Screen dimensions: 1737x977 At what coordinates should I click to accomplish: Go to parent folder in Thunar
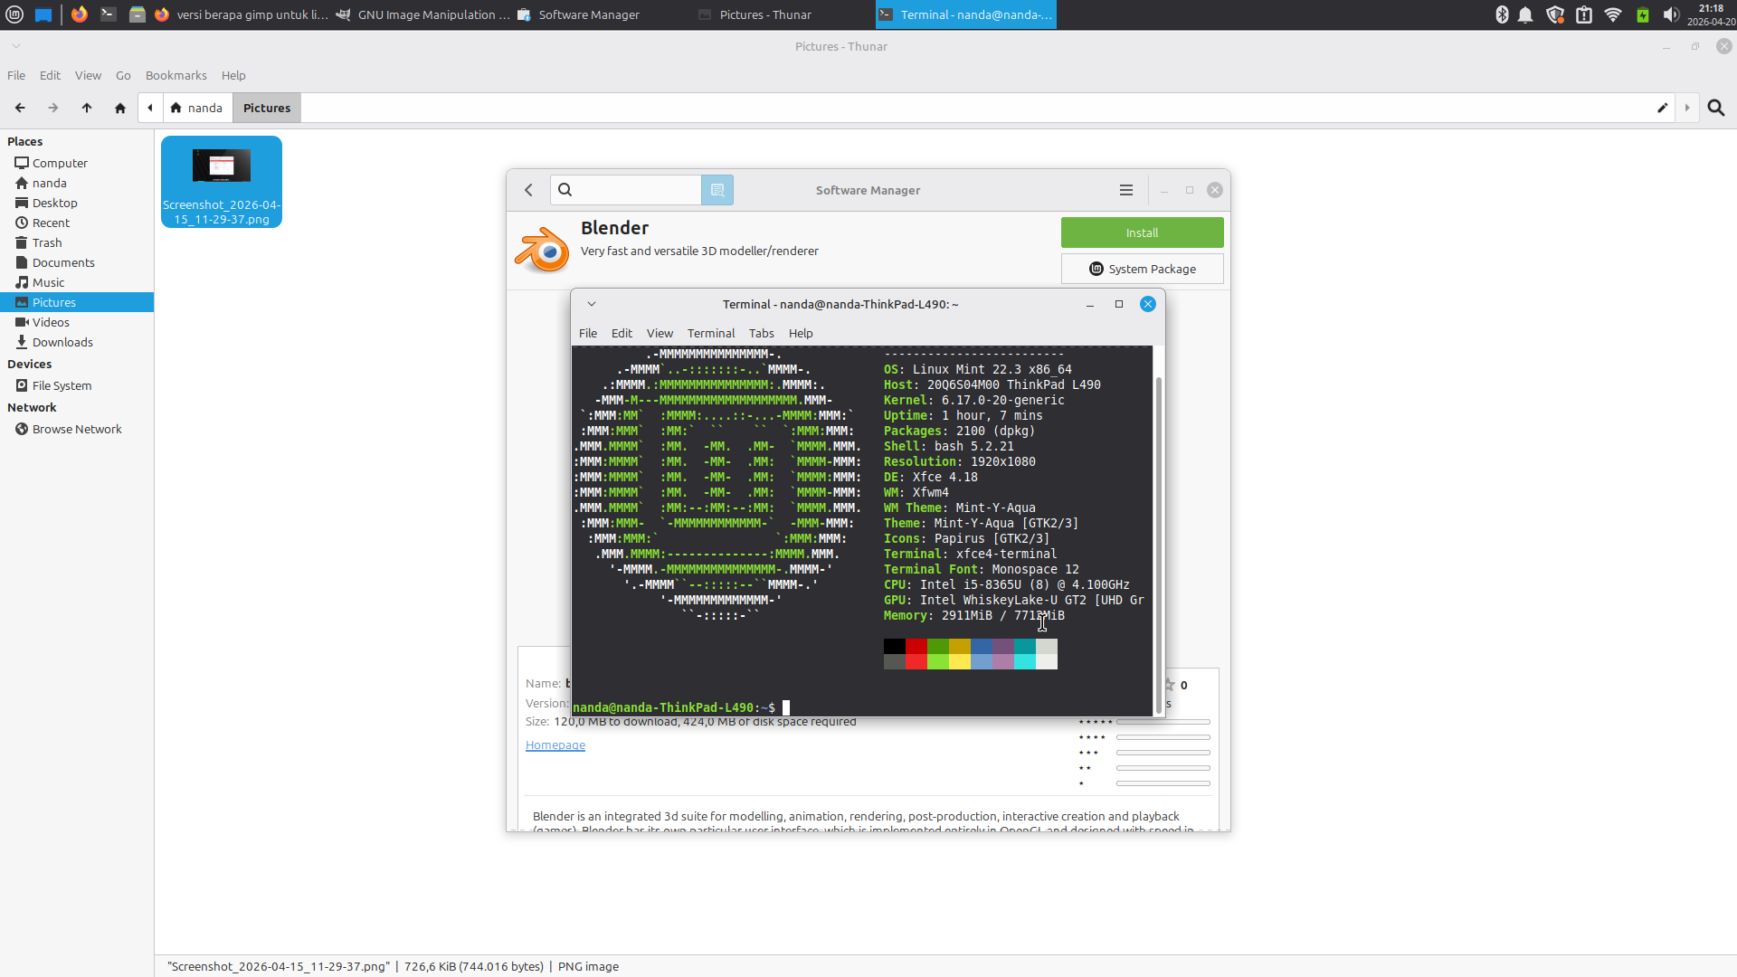click(x=87, y=108)
